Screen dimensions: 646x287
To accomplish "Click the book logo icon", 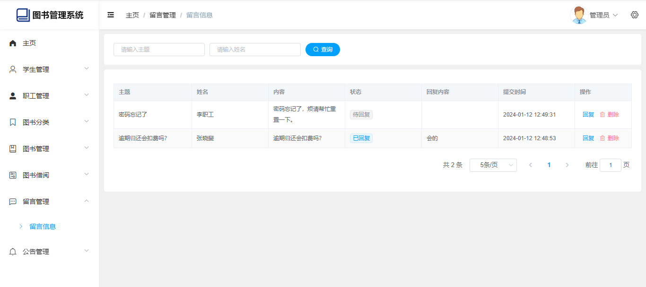I will pyautogui.click(x=23, y=15).
